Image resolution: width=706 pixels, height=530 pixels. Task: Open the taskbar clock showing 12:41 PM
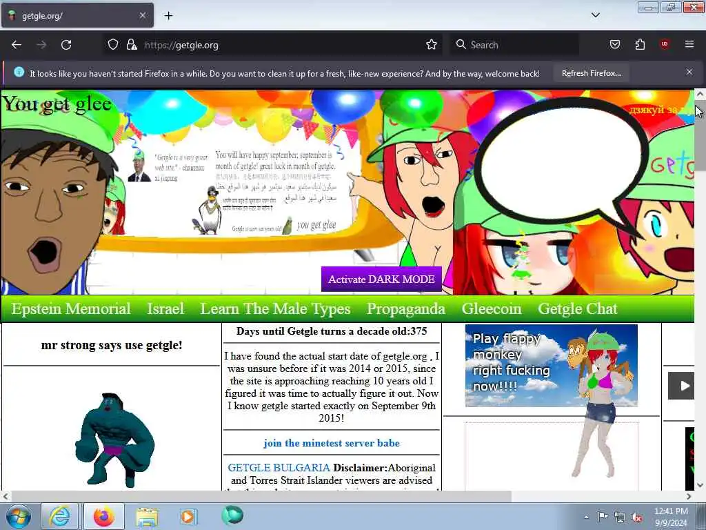[671, 517]
